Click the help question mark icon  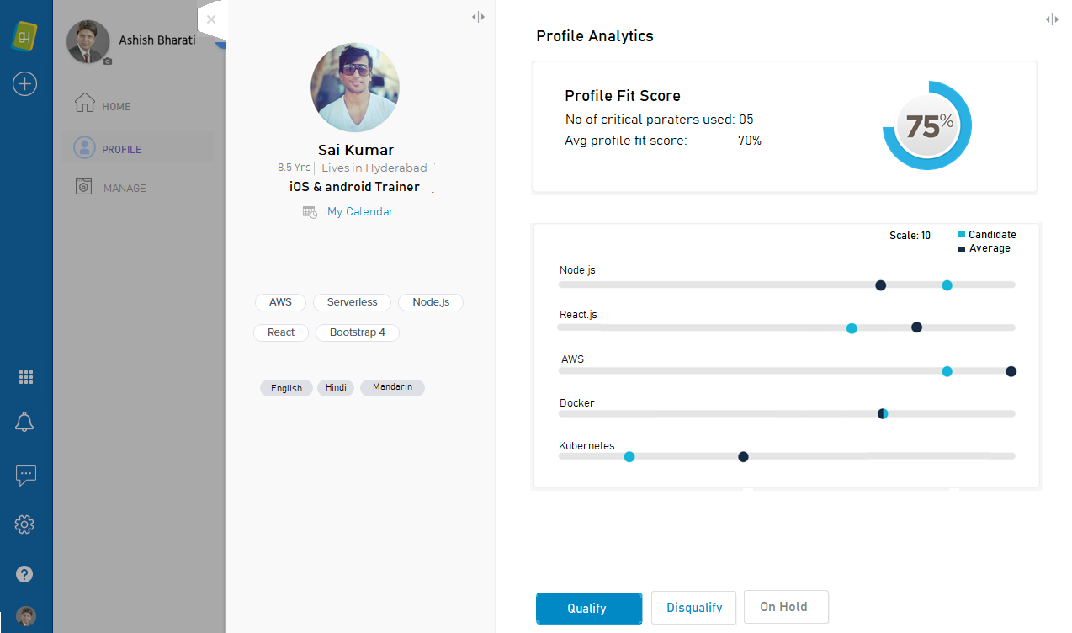(24, 573)
